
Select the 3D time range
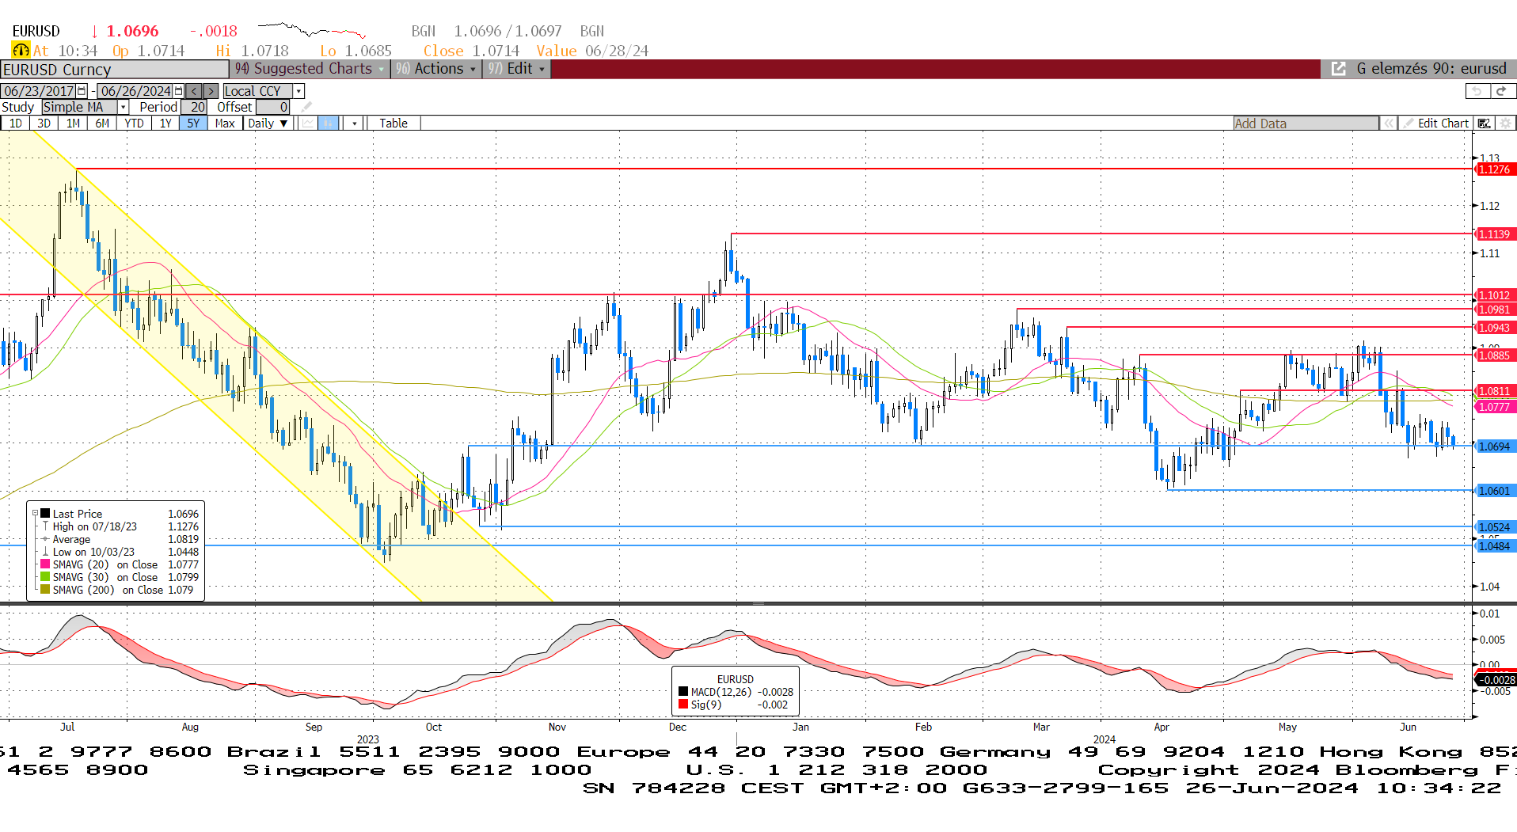[44, 123]
